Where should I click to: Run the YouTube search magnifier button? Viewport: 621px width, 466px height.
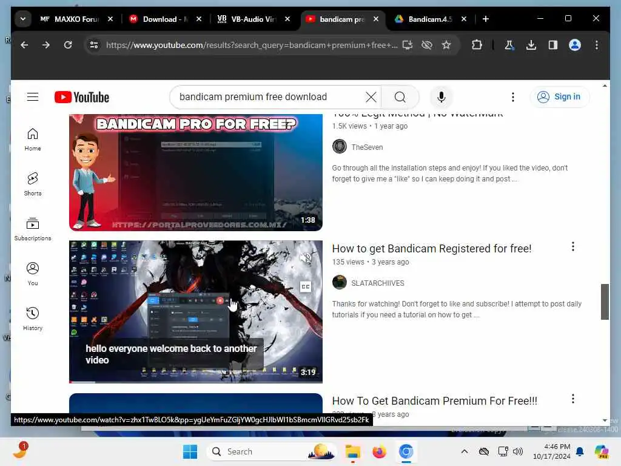click(x=400, y=97)
